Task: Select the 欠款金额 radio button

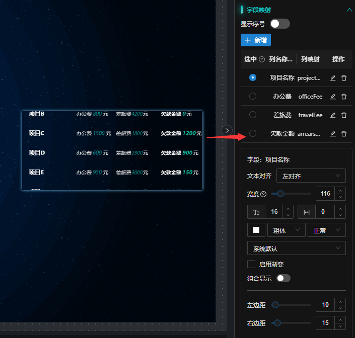Action: [x=253, y=133]
